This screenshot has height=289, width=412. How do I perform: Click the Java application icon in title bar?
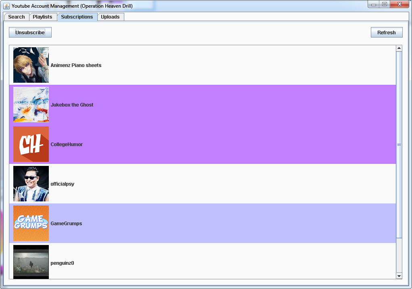click(x=6, y=6)
